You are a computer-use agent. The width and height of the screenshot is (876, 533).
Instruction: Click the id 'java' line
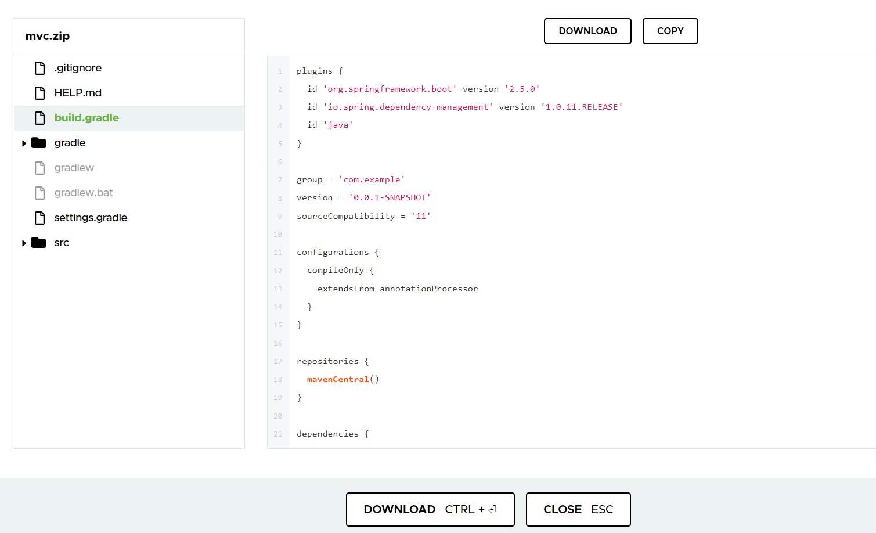330,125
